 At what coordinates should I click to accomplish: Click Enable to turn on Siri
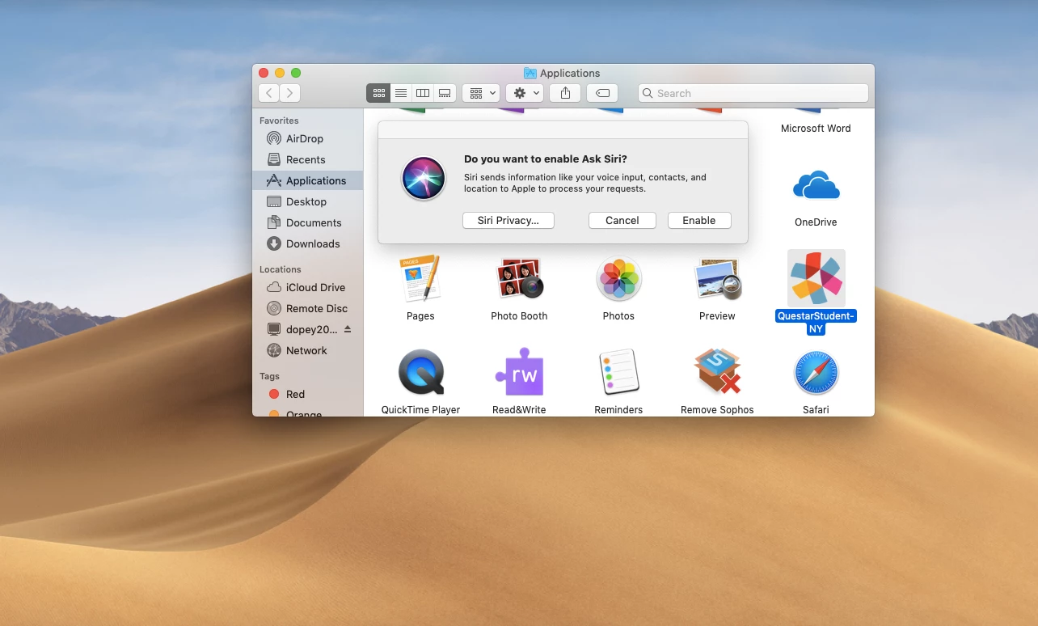(x=699, y=220)
